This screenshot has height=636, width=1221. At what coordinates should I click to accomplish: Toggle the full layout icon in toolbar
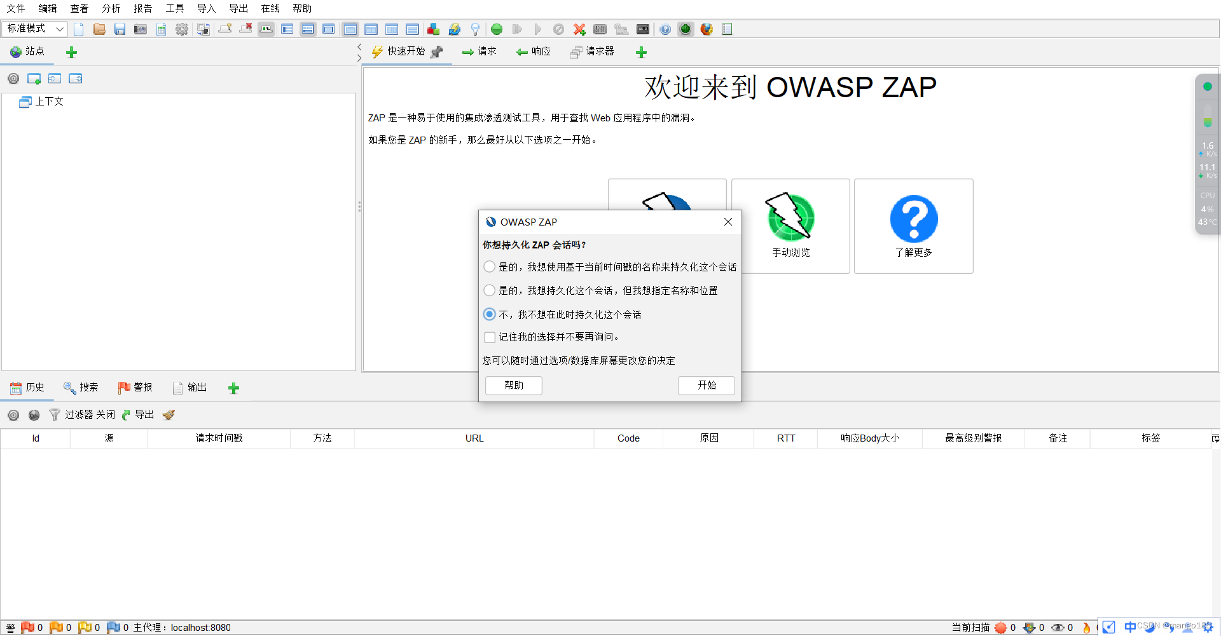329,29
